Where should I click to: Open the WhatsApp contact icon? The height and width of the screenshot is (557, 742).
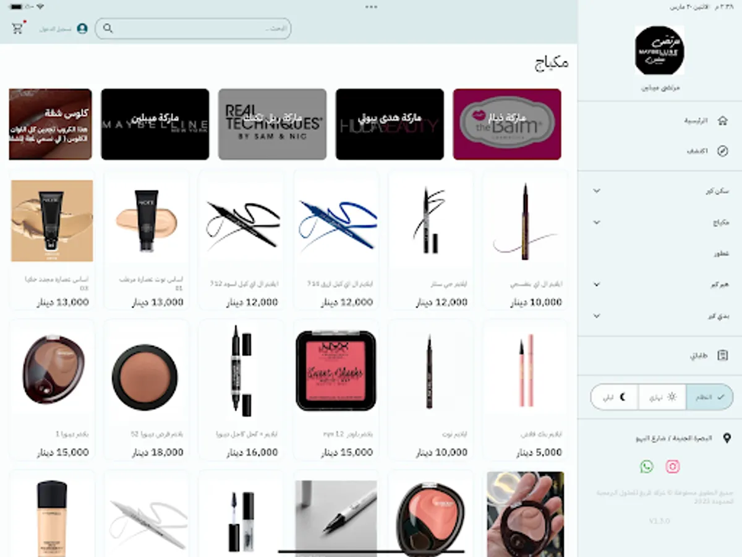[647, 467]
